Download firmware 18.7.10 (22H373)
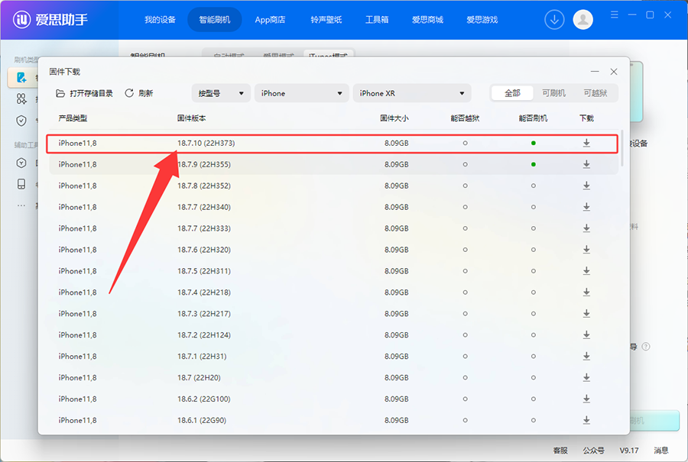Screen dimensions: 688x462 (586, 143)
